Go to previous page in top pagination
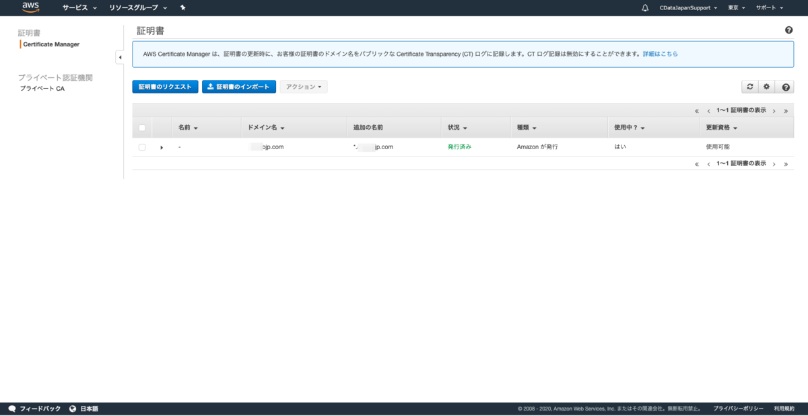Screen dimensions: 808x416 tap(708, 110)
